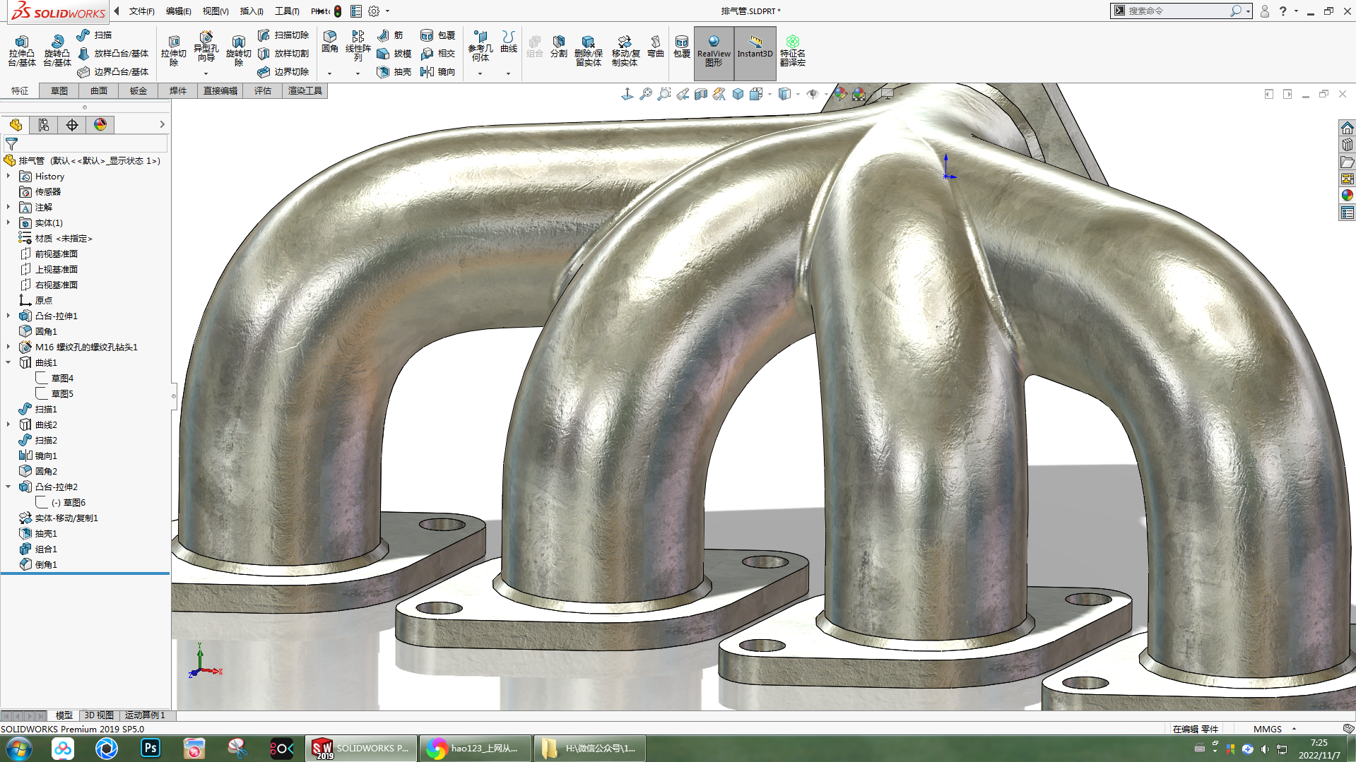Screen dimensions: 1356x762
Task: Switch to the DisplayManager panel tab
Action: point(100,125)
